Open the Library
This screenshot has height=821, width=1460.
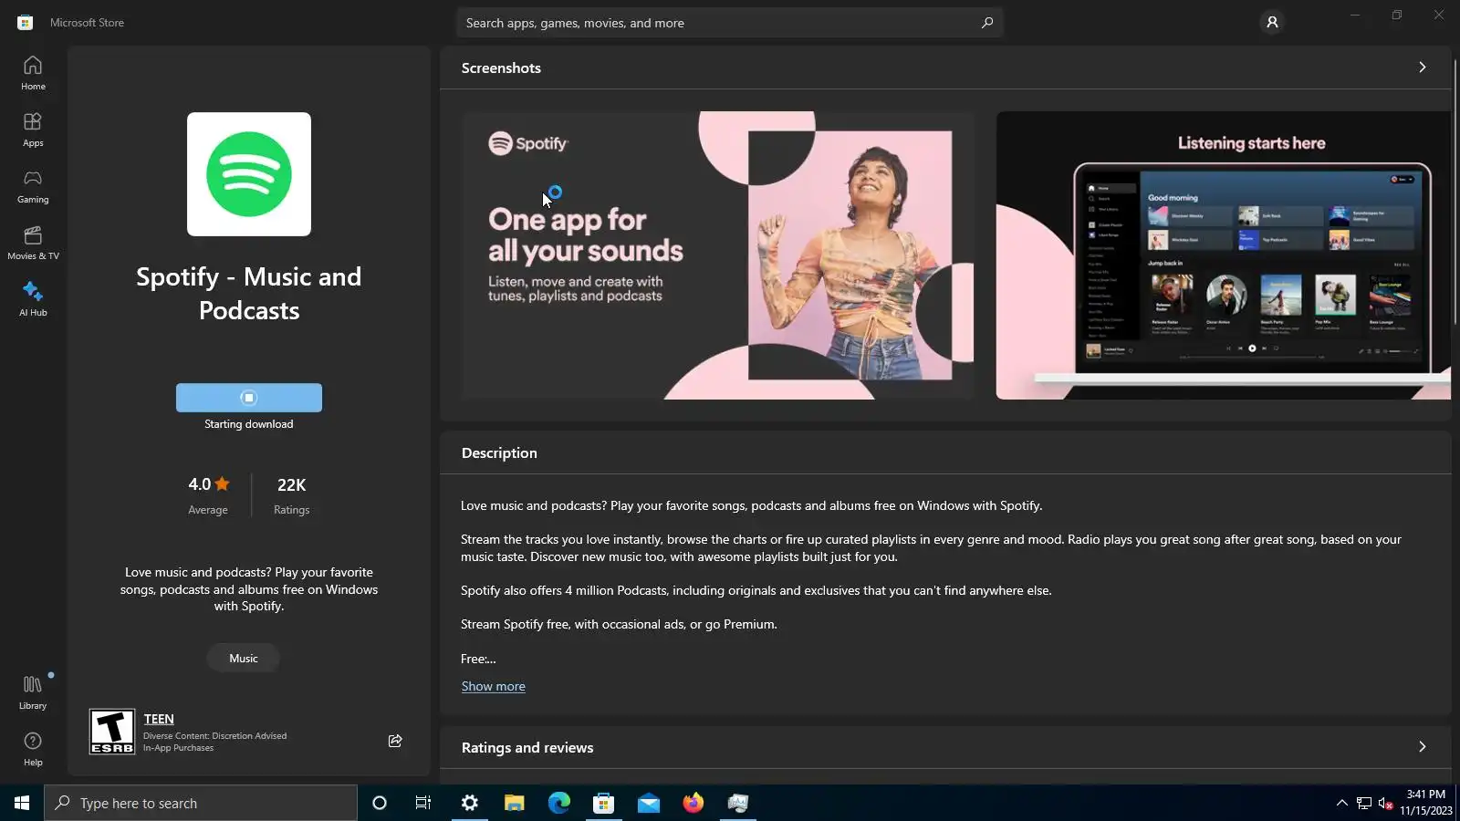click(x=33, y=692)
